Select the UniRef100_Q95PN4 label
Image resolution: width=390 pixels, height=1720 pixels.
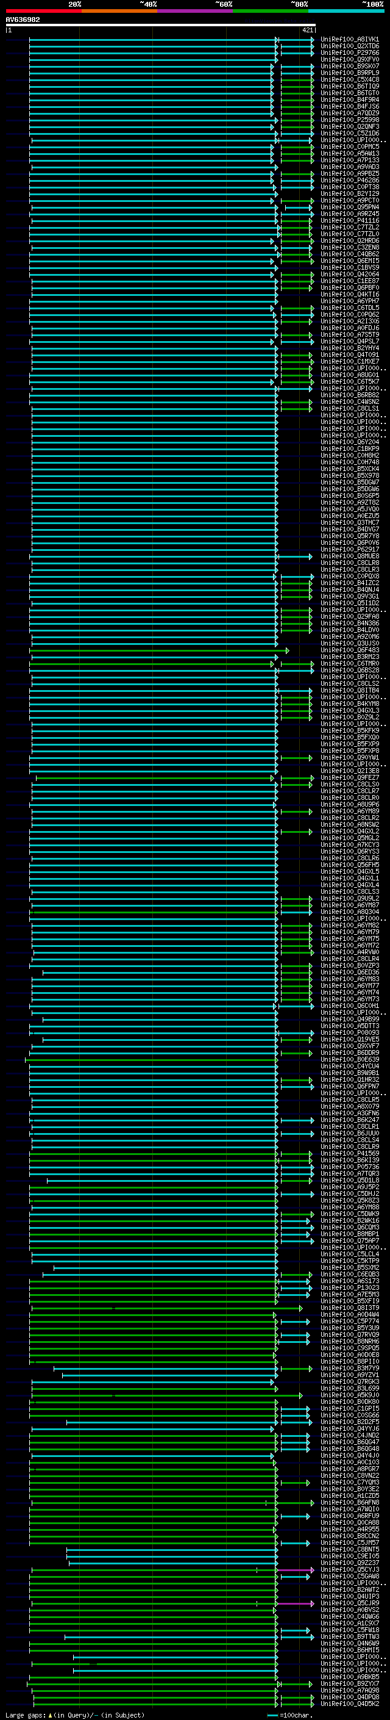349,207
